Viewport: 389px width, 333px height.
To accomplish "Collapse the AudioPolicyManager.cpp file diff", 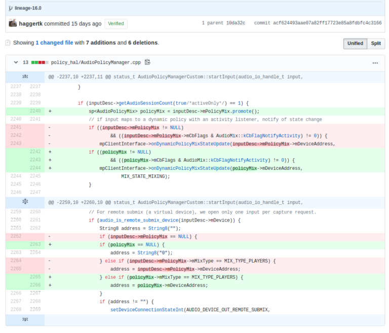I will 15,63.
